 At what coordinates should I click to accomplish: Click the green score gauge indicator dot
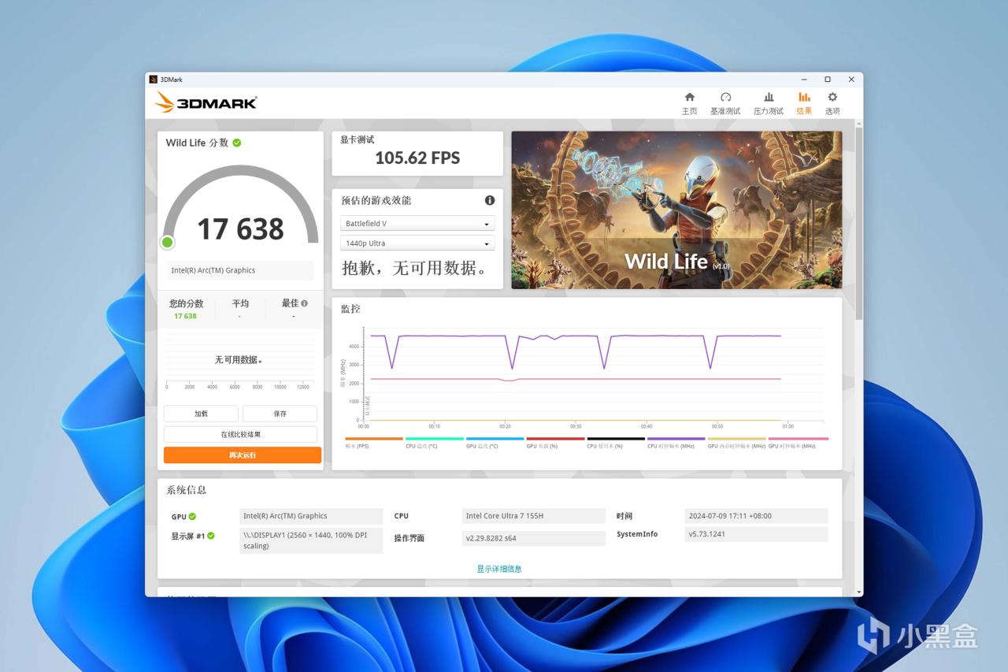(167, 242)
